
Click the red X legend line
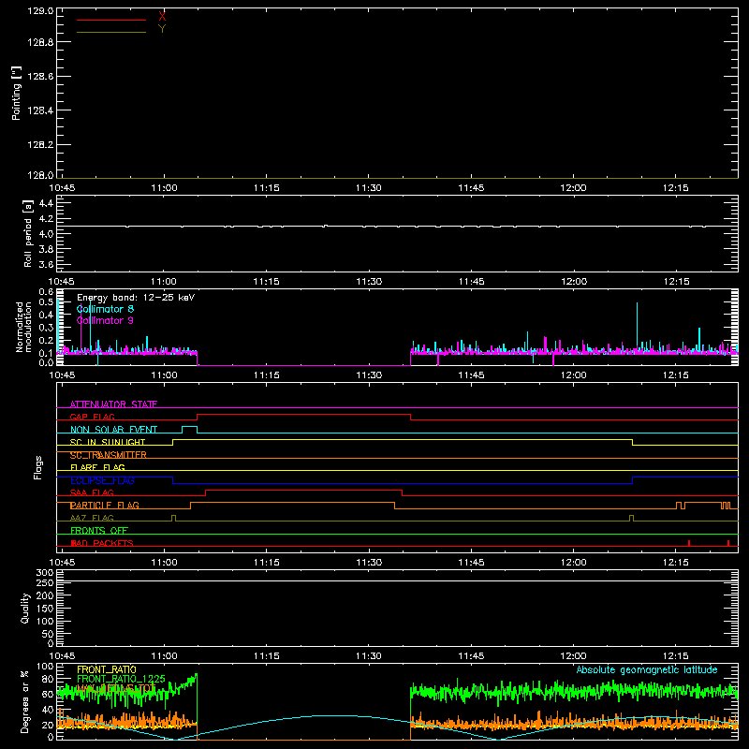pyautogui.click(x=111, y=20)
